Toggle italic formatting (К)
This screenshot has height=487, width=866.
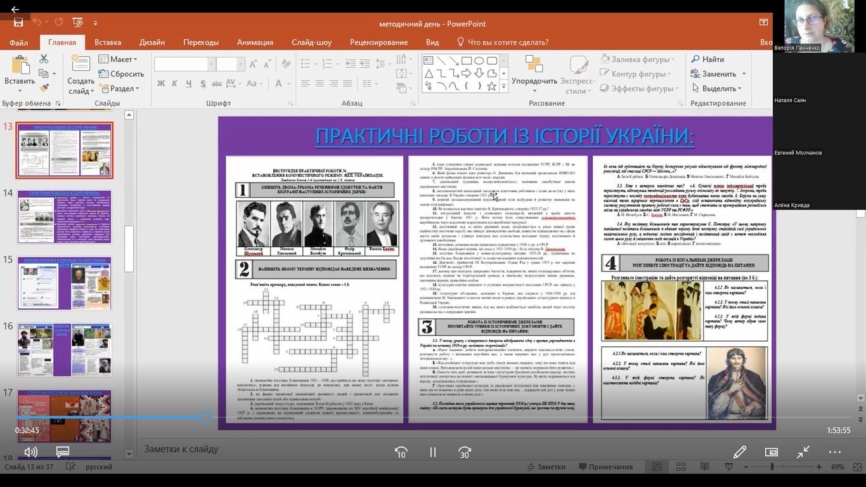[x=175, y=84]
